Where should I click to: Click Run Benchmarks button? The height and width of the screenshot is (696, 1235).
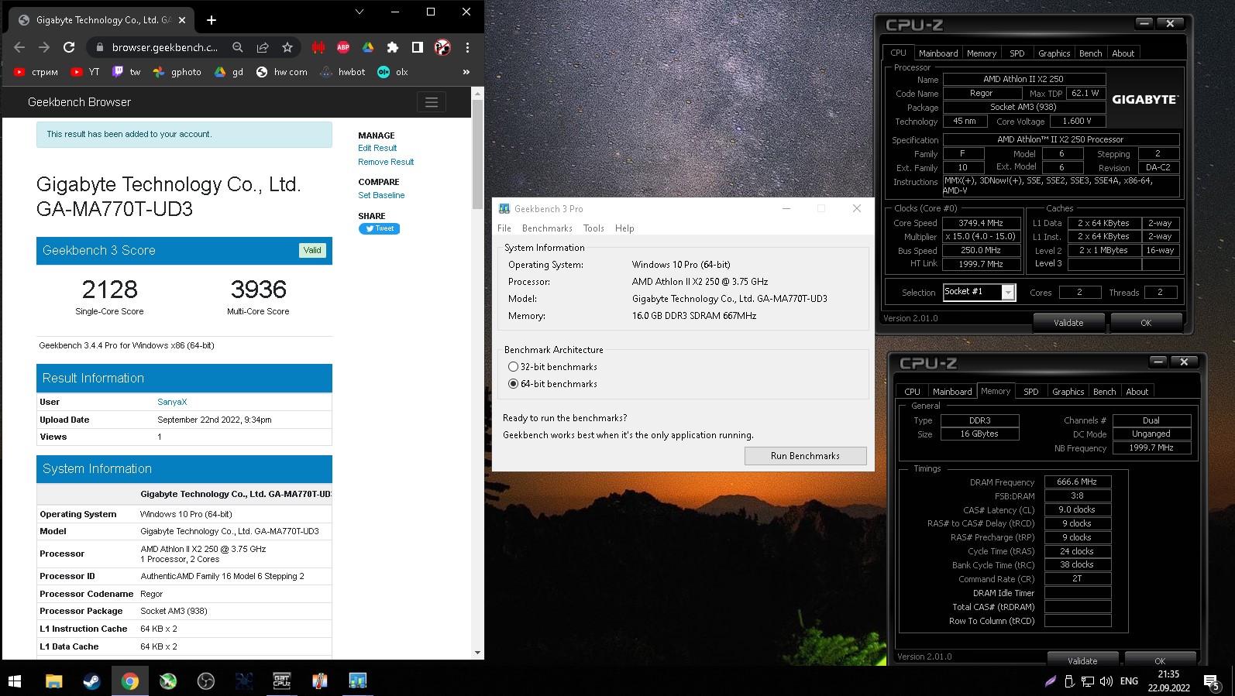pos(805,456)
